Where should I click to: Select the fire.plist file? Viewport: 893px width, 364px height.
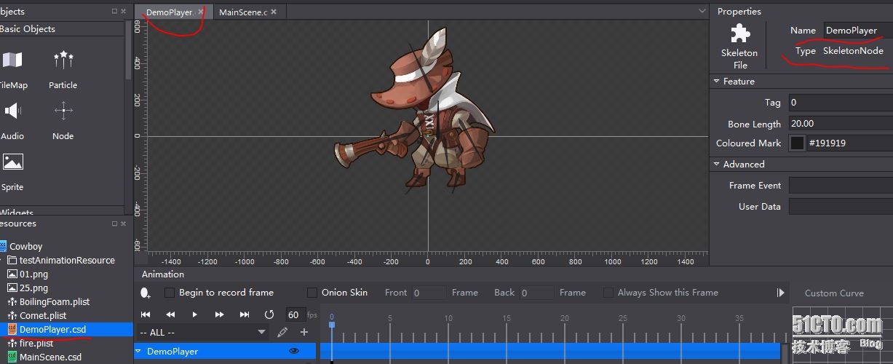[36, 343]
